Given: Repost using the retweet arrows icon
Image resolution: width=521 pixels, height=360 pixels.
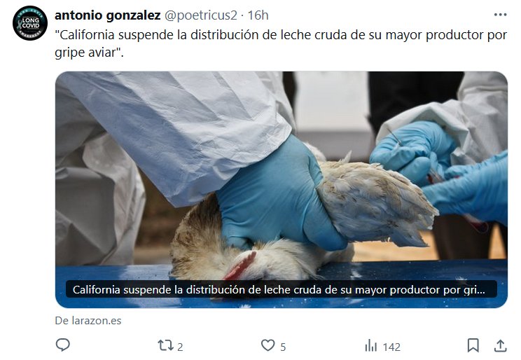Looking at the screenshot, I should (165, 345).
